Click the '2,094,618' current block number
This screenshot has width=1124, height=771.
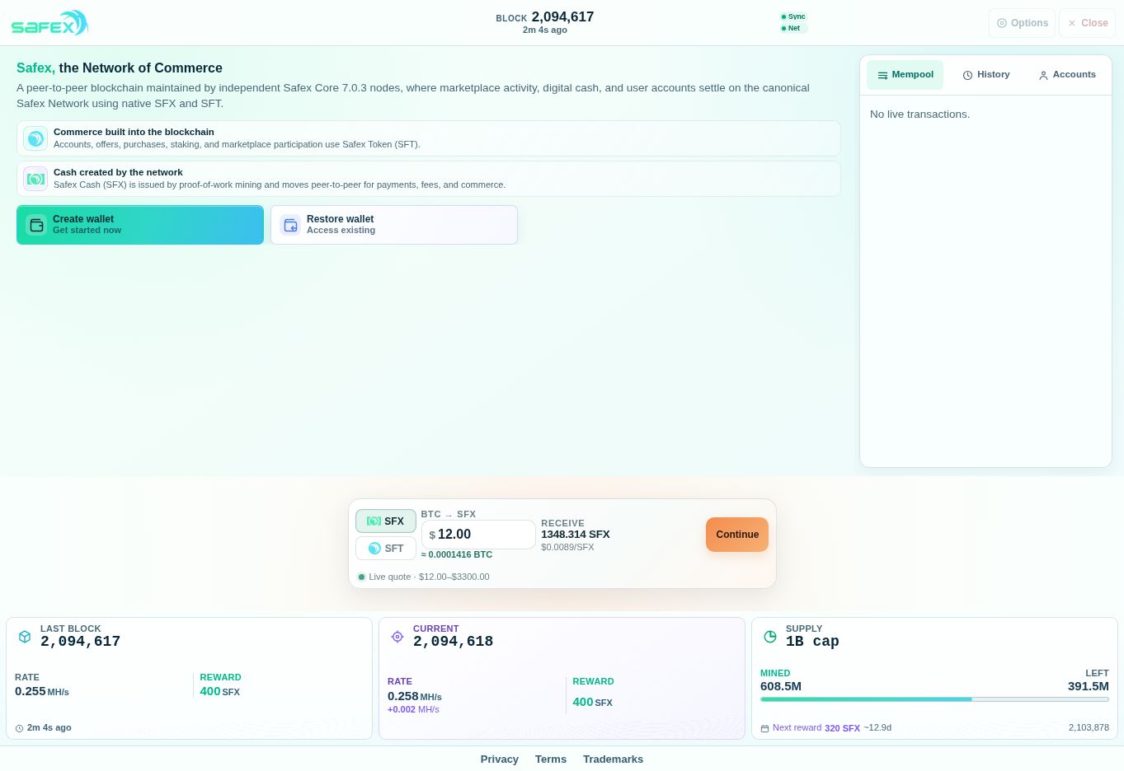tap(453, 642)
